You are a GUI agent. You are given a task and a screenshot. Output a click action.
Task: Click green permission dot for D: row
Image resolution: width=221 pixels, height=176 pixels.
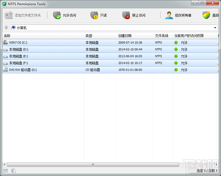tap(176, 49)
